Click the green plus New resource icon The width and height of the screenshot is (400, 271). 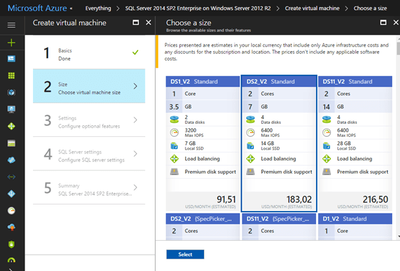coord(12,43)
